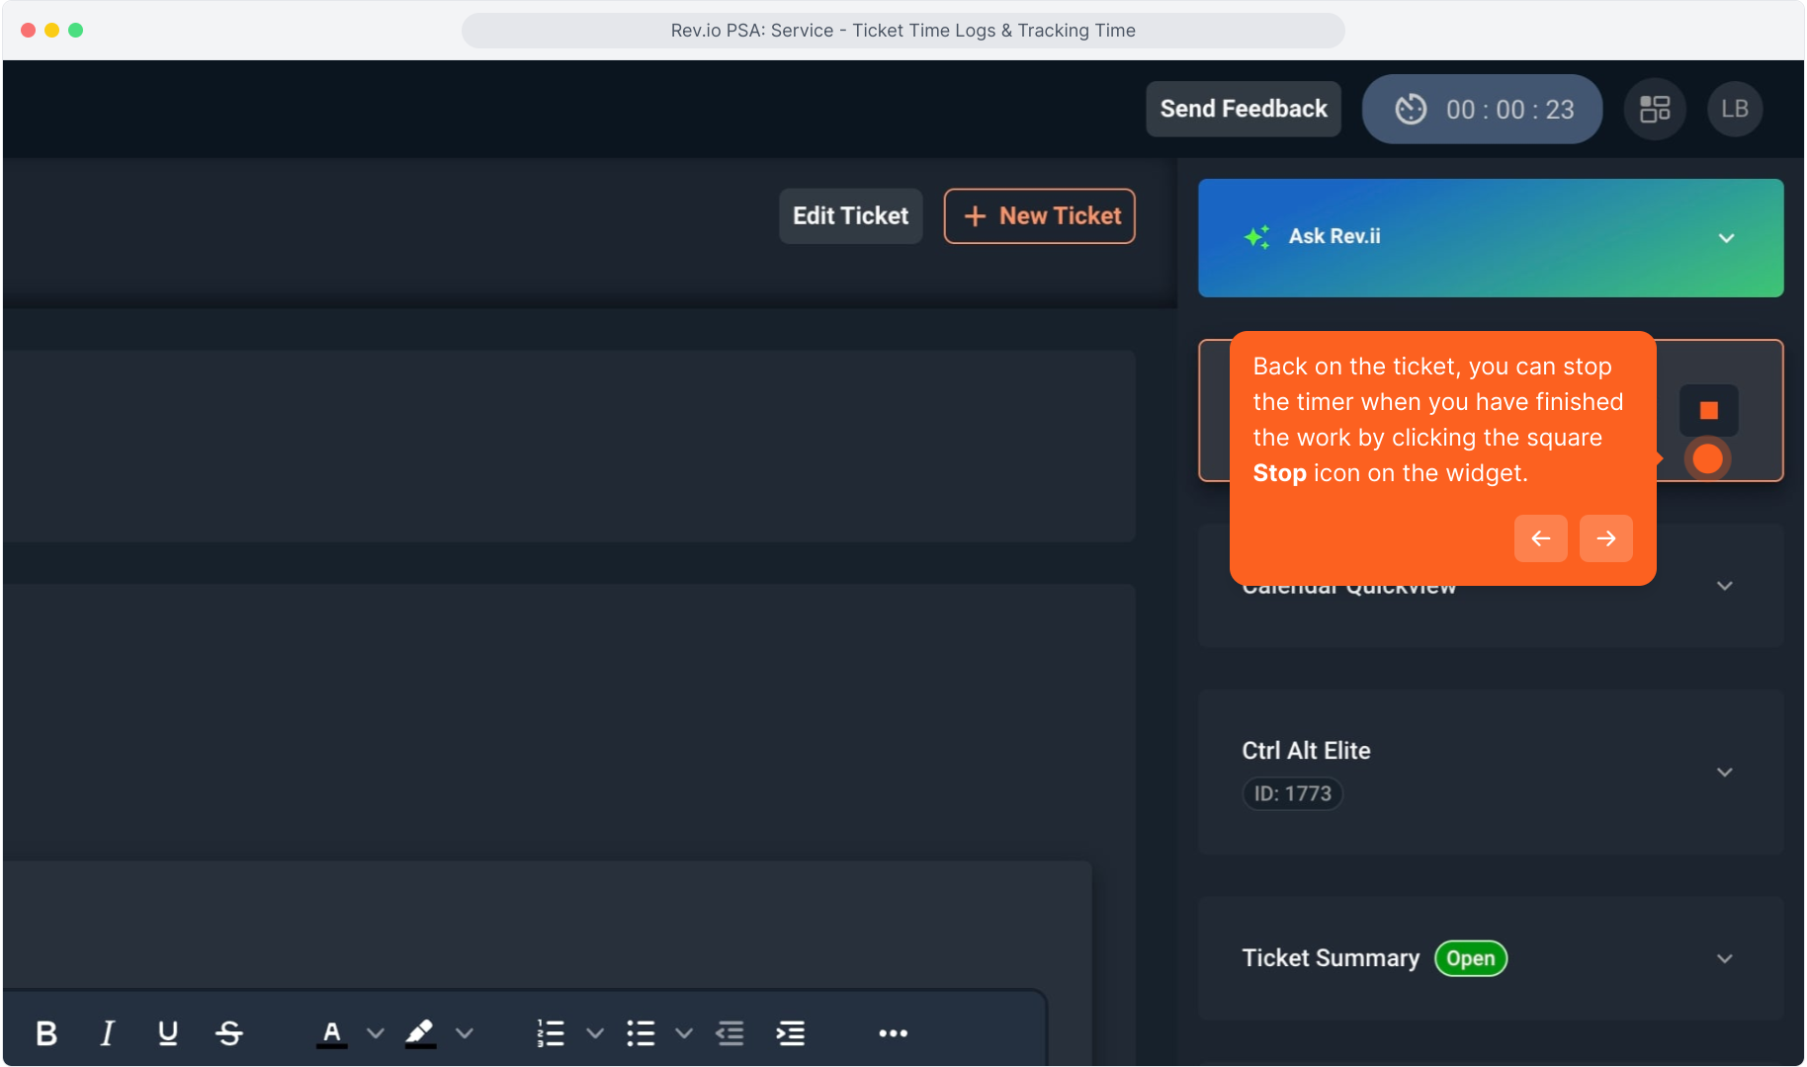Insert a bulleted list

(x=641, y=1033)
